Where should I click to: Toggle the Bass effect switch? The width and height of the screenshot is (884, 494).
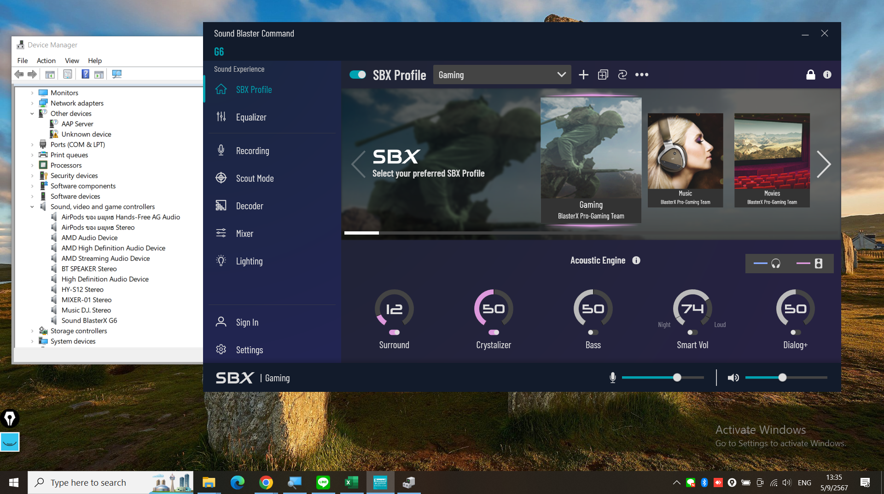(x=593, y=332)
